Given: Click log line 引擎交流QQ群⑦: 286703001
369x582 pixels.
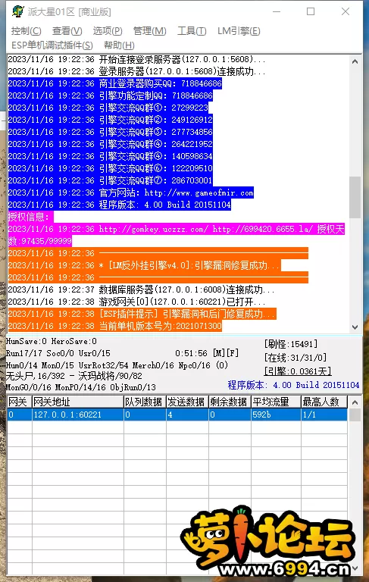Looking at the screenshot, I should pyautogui.click(x=111, y=180).
